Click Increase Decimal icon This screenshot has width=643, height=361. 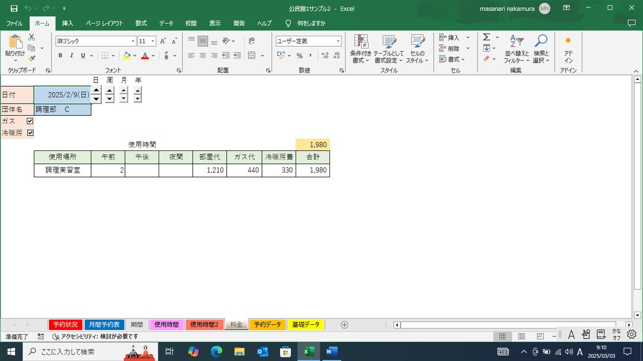325,55
